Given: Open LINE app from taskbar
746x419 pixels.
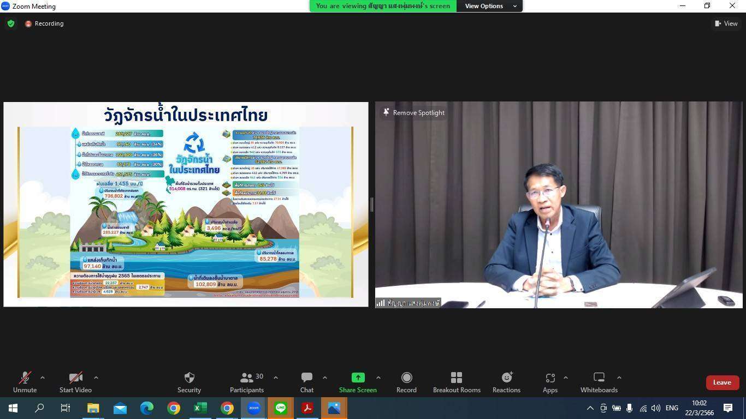Looking at the screenshot, I should tap(281, 408).
